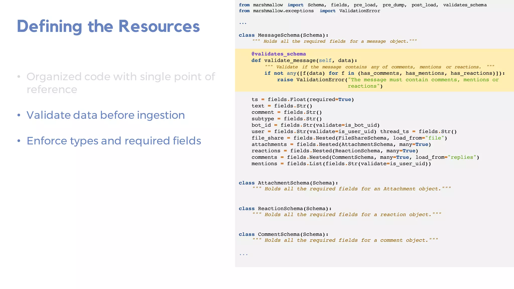Click the 'attachments = fields.Nested(AttachmentSchema' line

tap(341, 144)
